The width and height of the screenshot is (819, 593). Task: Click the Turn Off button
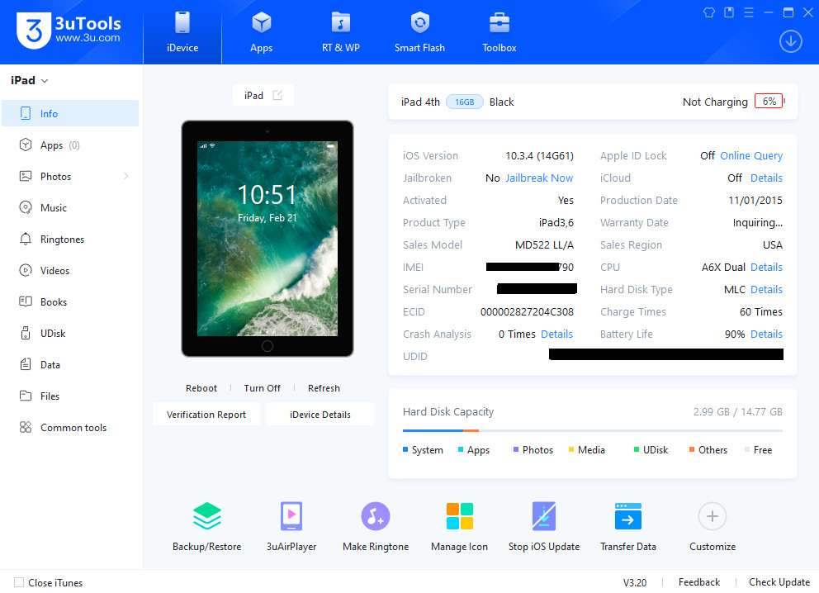[x=262, y=388]
